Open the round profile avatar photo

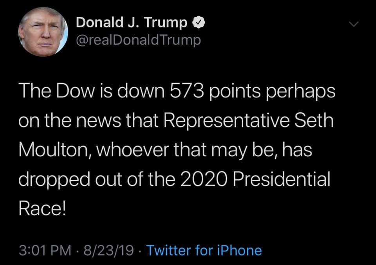click(x=43, y=32)
